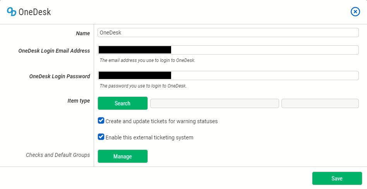
Task: Click the OneDesk logo icon in header
Action: [12, 12]
